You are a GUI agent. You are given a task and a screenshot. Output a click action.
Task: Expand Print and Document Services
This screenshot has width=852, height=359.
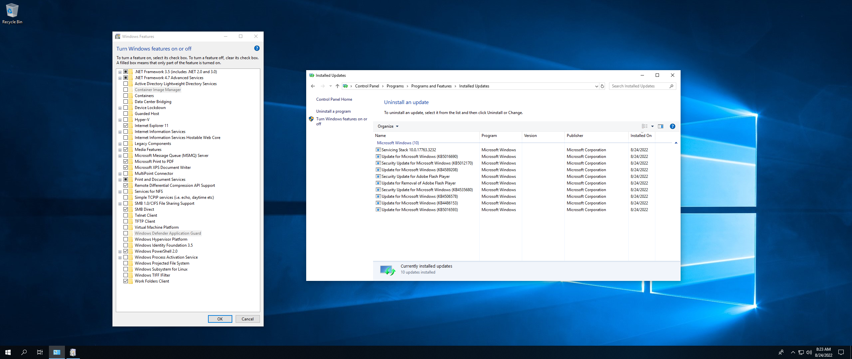(120, 180)
